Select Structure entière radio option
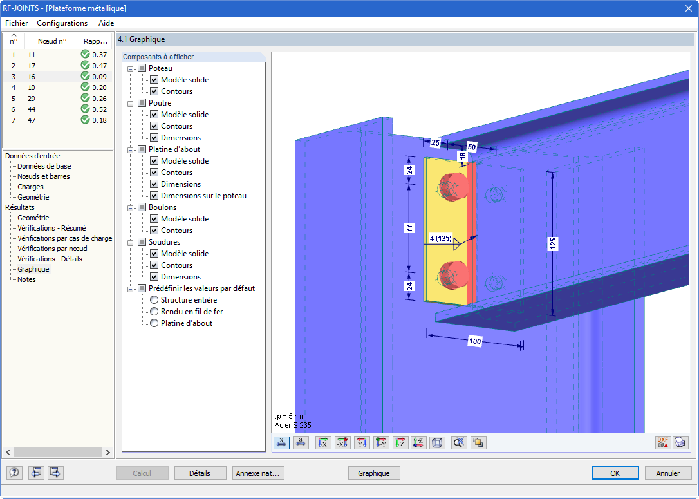 click(x=154, y=300)
